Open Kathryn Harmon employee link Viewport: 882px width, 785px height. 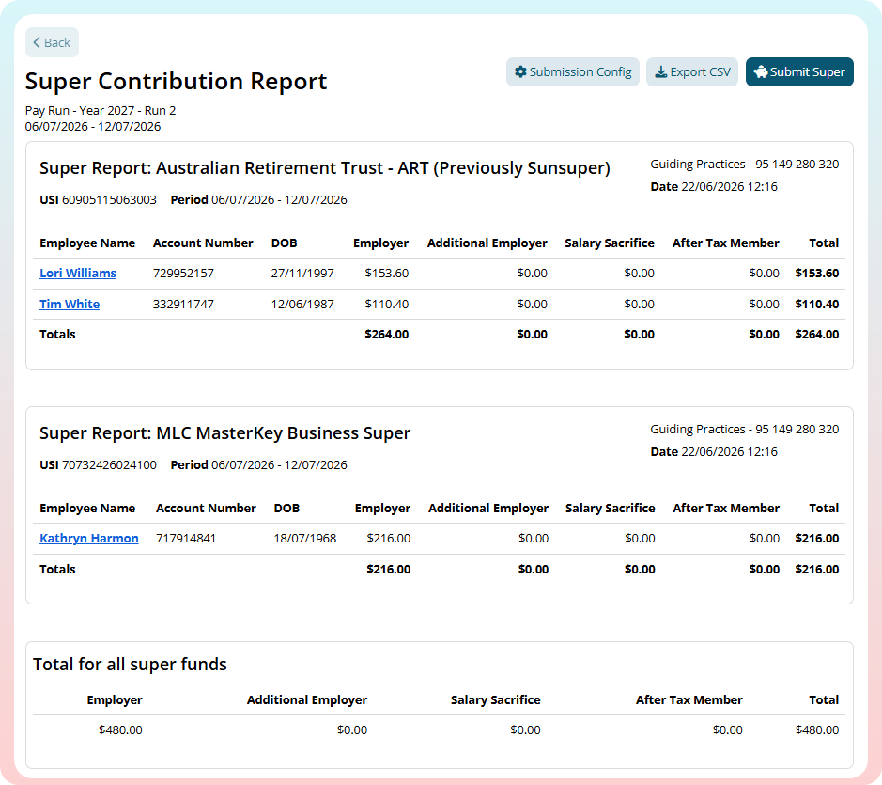[x=89, y=539]
